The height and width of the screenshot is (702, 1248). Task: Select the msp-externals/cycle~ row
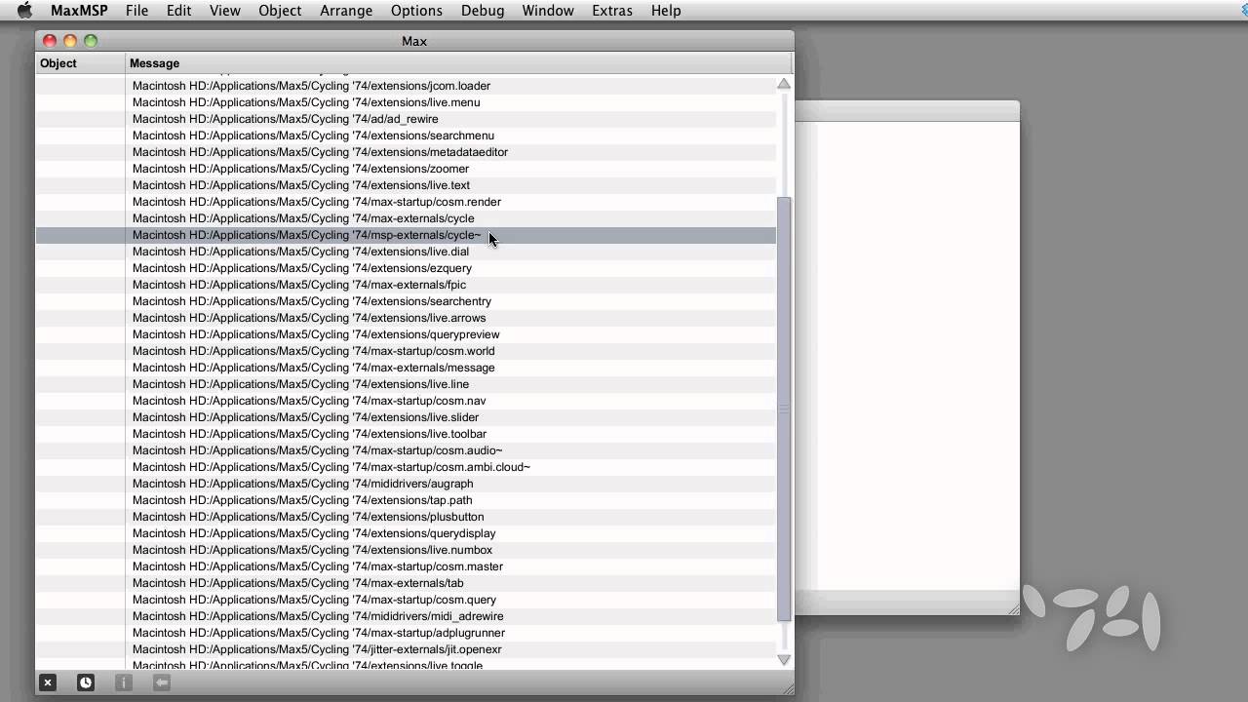click(406, 235)
